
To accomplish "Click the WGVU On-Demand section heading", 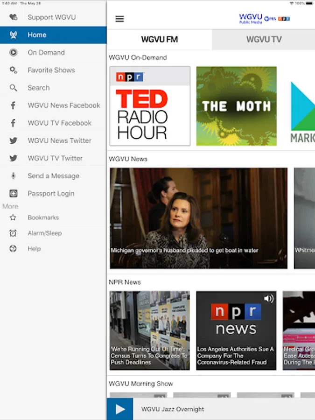I will [138, 57].
